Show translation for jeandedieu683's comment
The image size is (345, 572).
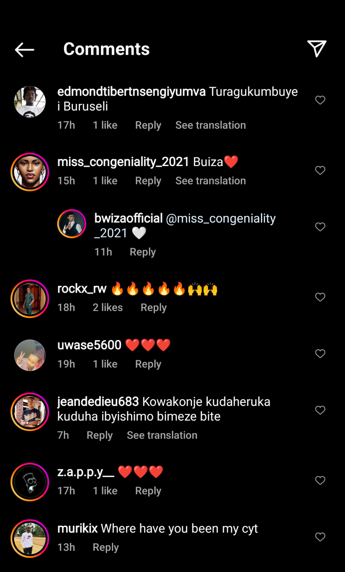point(162,435)
